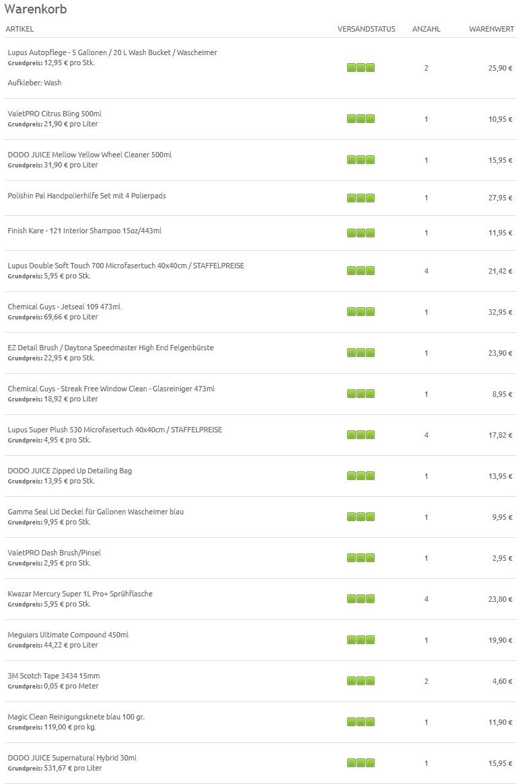Click availability icon for Chemical Guys Jetseal 109

click(x=361, y=311)
